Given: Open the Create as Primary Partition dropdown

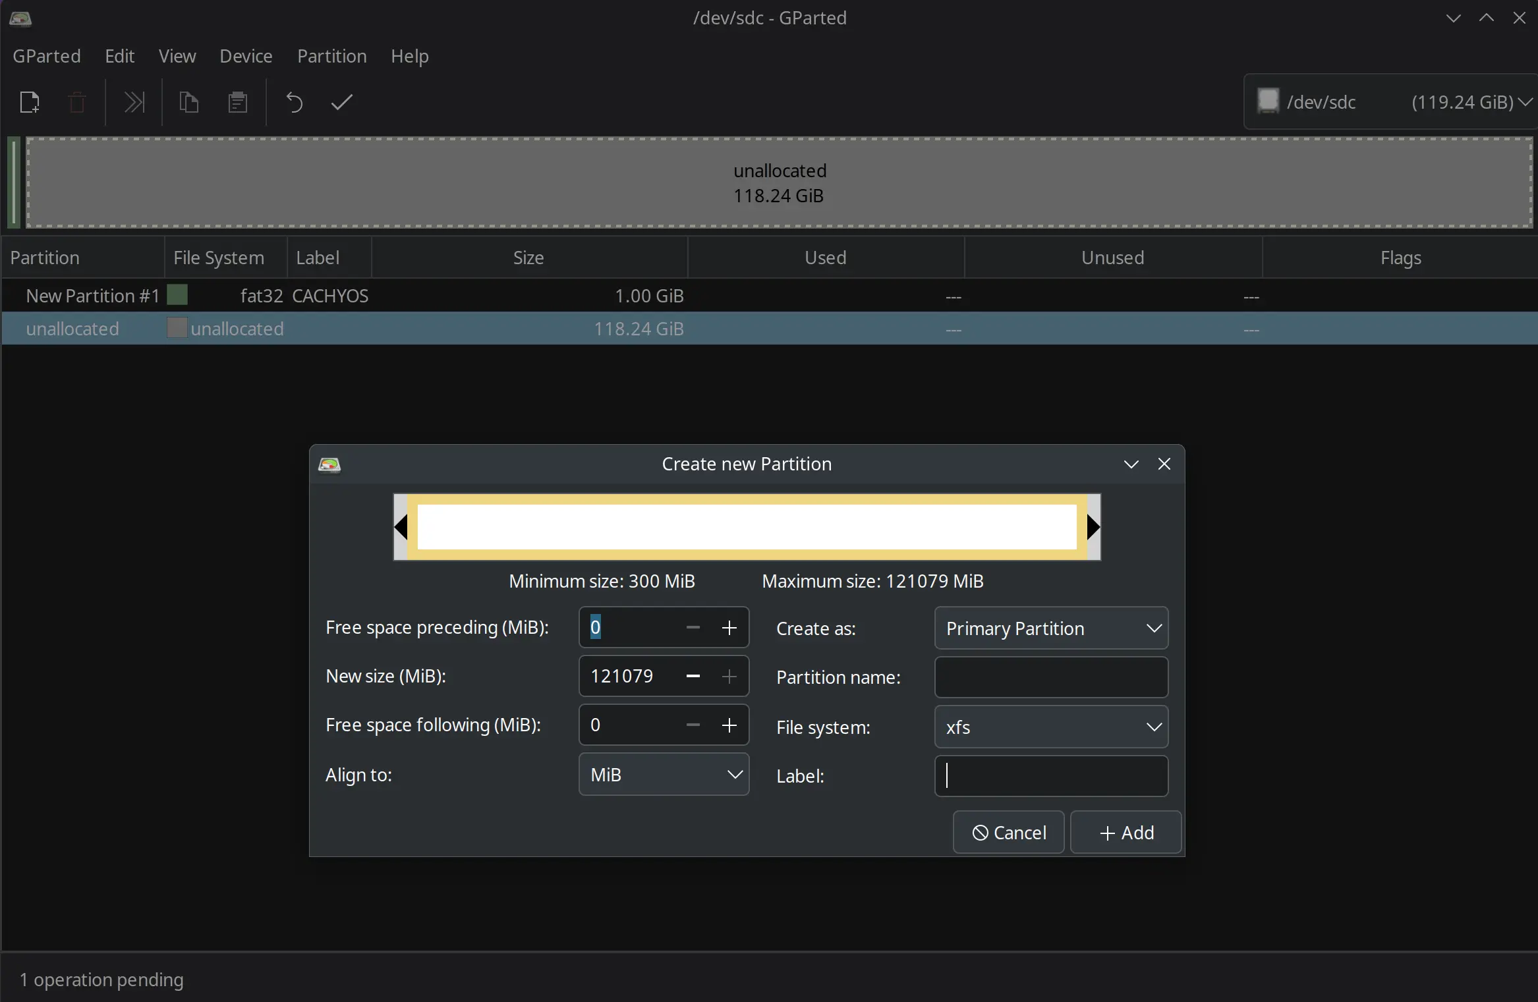Looking at the screenshot, I should point(1051,628).
